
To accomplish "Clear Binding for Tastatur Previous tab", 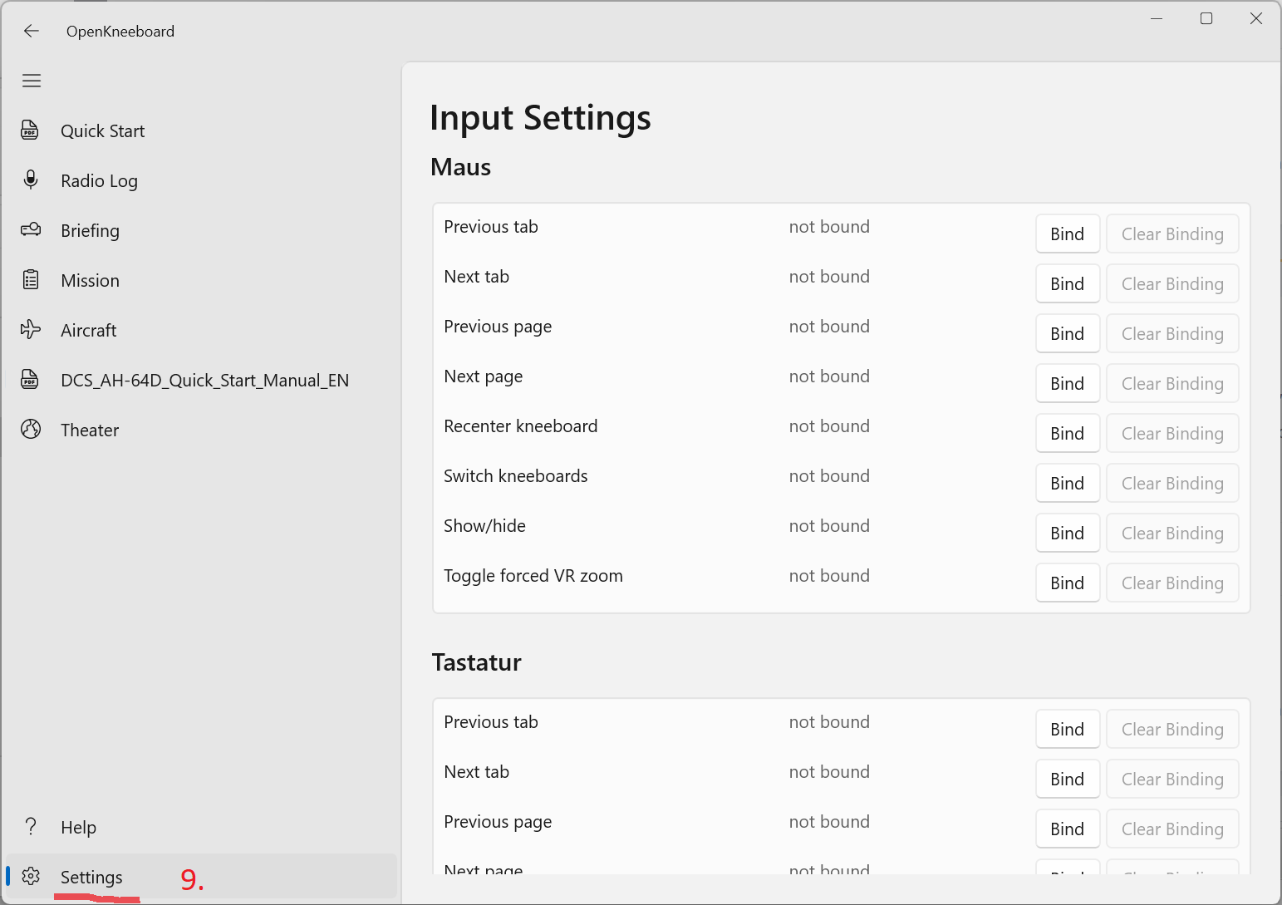I will click(x=1172, y=729).
